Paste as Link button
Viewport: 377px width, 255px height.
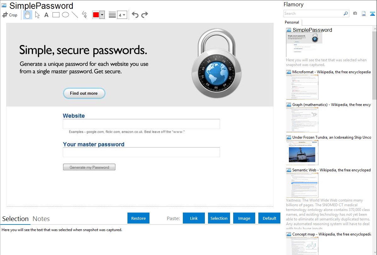(x=194, y=218)
